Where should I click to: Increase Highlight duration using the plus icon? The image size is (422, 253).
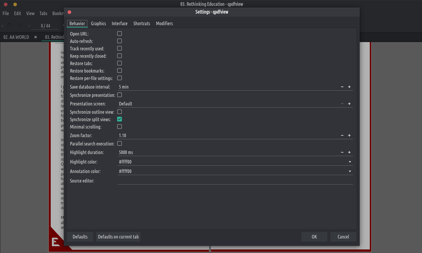pos(349,152)
